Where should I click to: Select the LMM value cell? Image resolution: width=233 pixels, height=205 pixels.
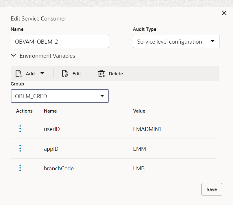click(x=139, y=149)
